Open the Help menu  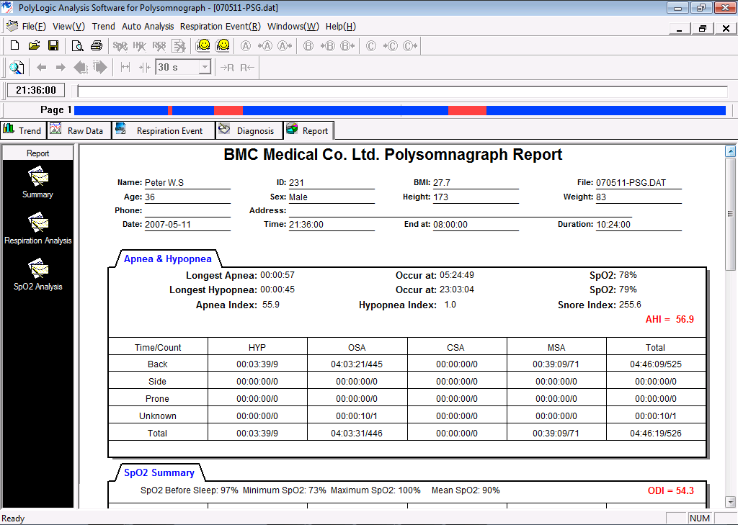coord(341,27)
